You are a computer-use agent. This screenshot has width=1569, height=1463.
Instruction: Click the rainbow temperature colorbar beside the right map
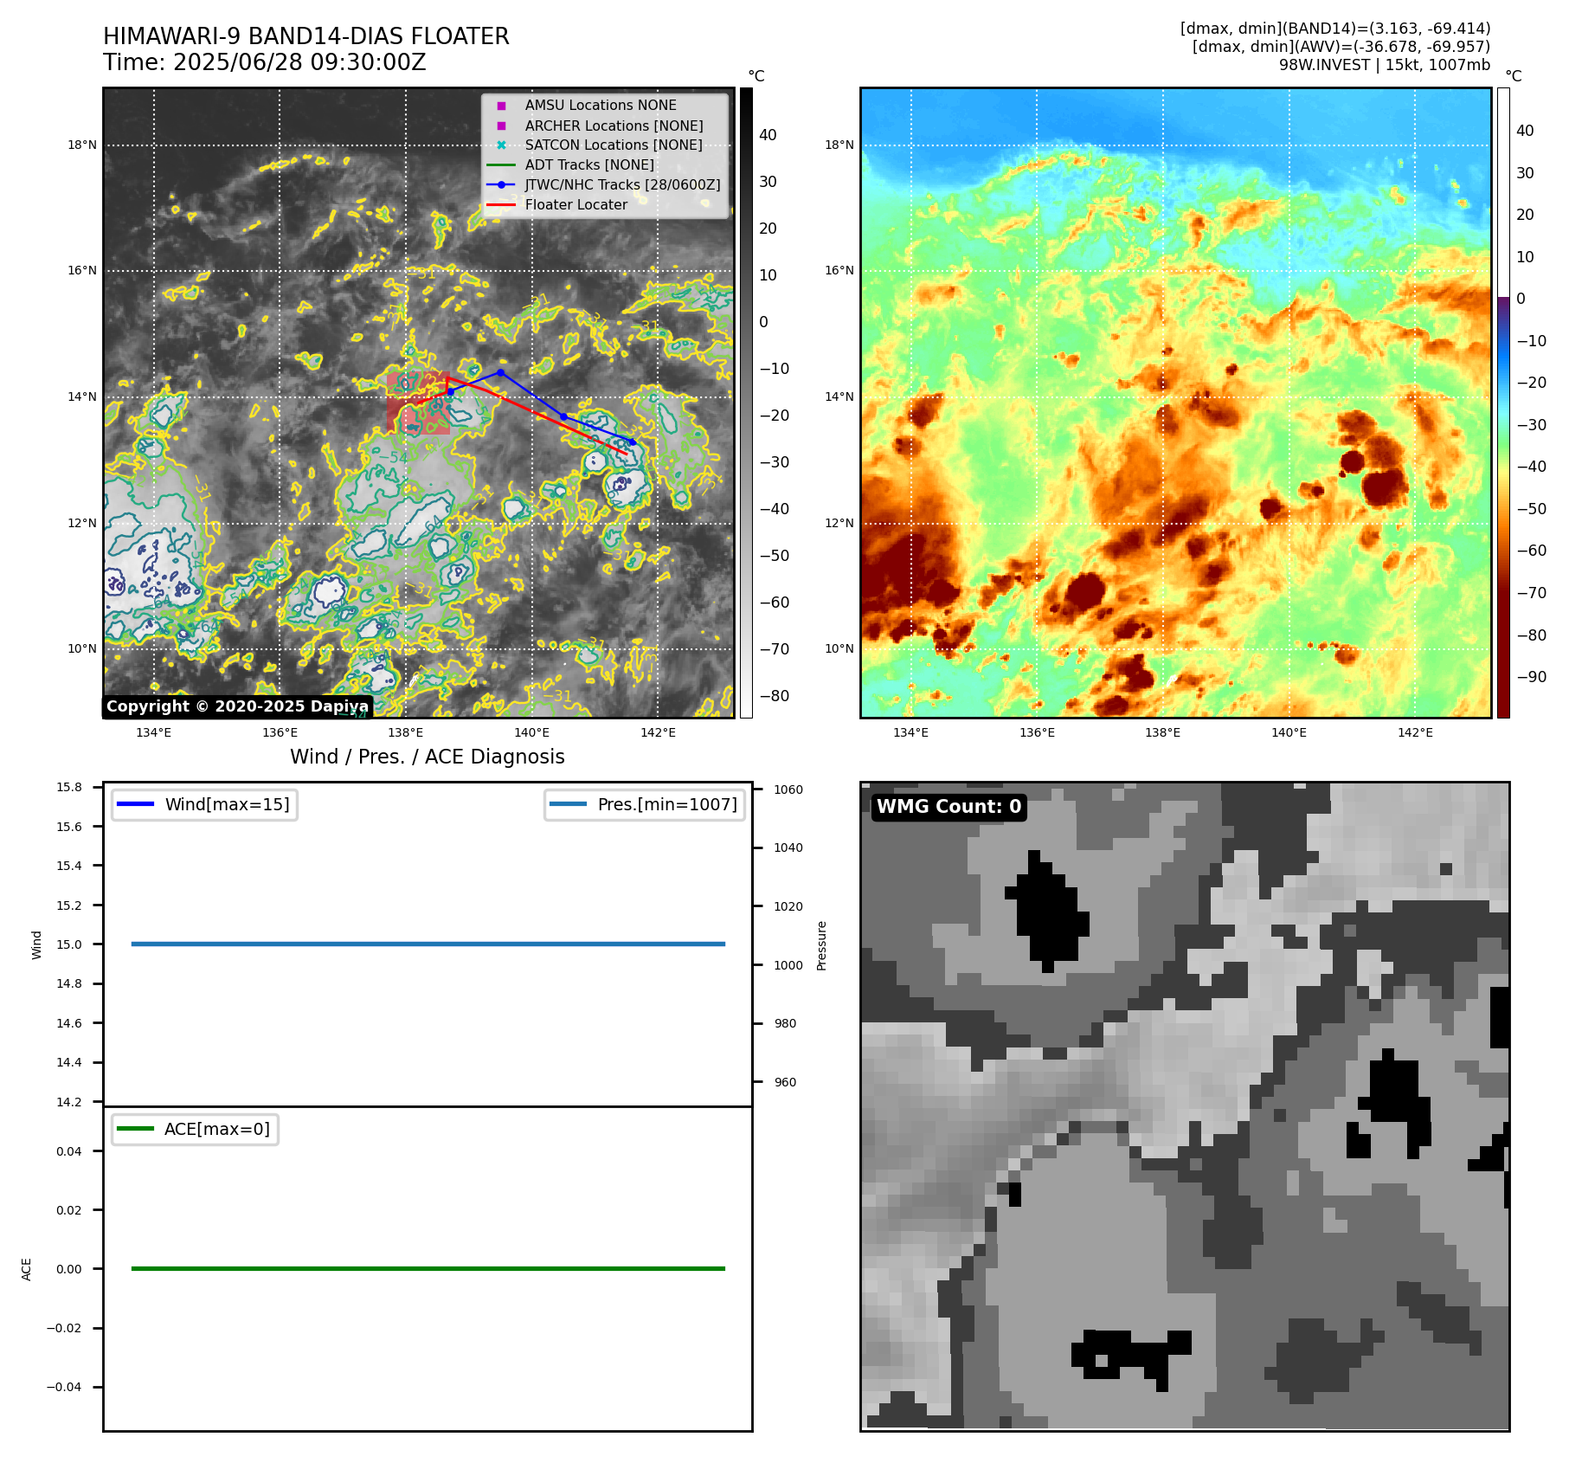tap(1503, 403)
